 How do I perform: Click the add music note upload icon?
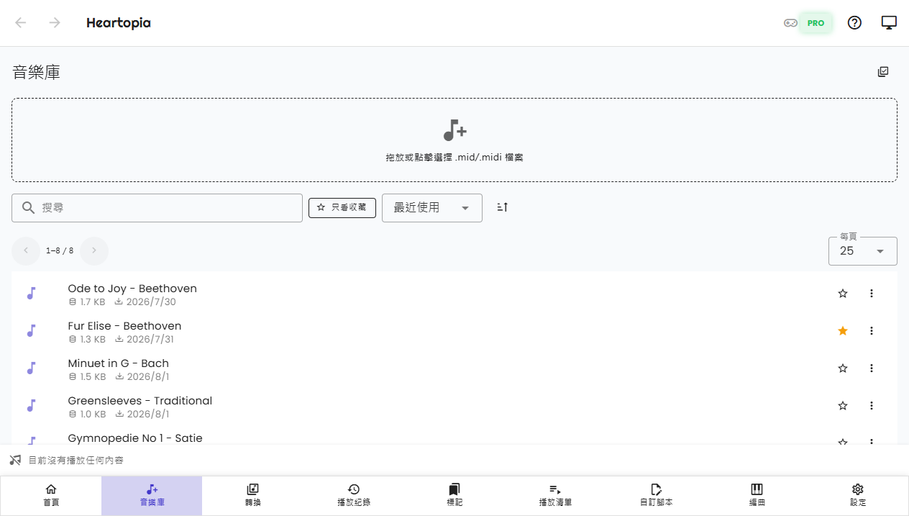pos(454,130)
